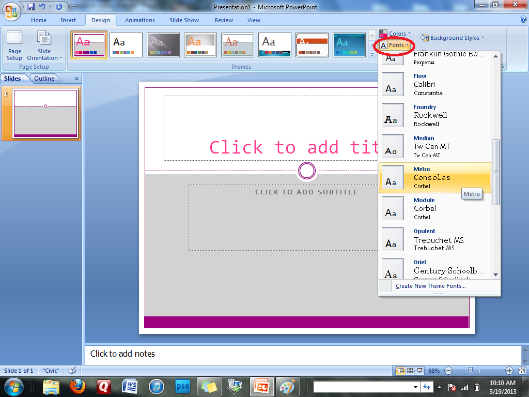Switch to Normal view button
Screen dimensions: 529x397
[400, 371]
